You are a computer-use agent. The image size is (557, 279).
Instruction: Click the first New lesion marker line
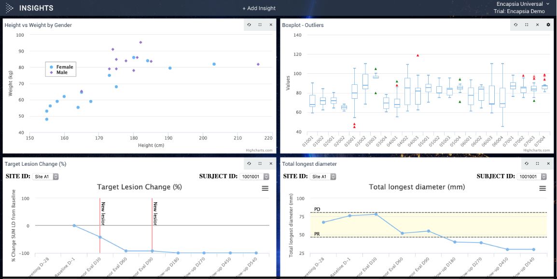pyautogui.click(x=100, y=226)
